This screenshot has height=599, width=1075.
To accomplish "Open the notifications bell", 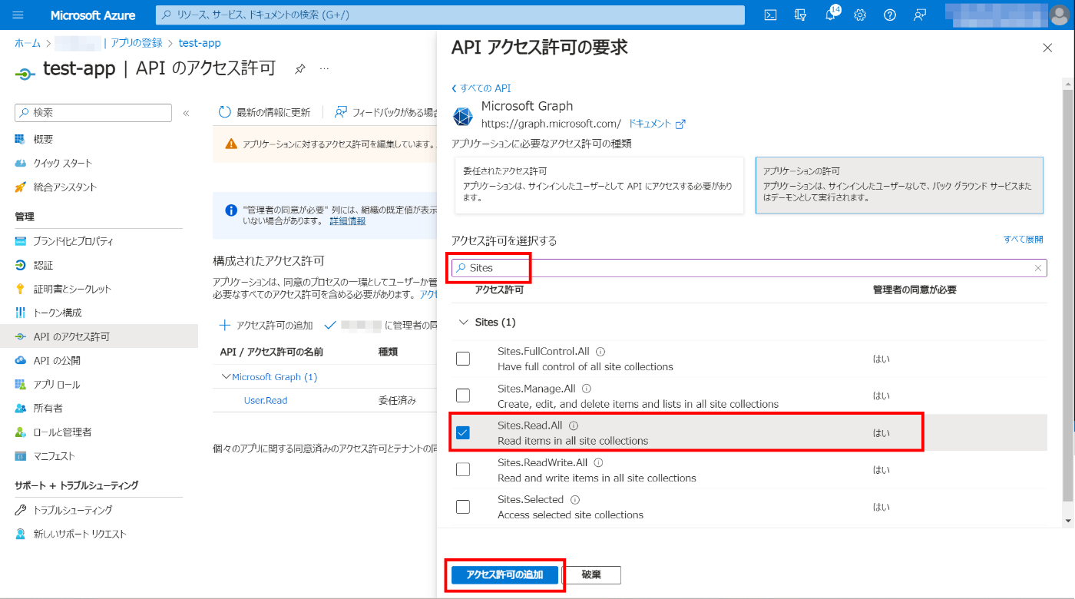I will (x=831, y=15).
